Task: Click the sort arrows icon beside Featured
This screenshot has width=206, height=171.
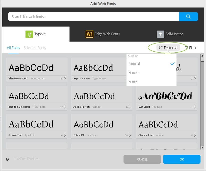Action: (x=160, y=48)
